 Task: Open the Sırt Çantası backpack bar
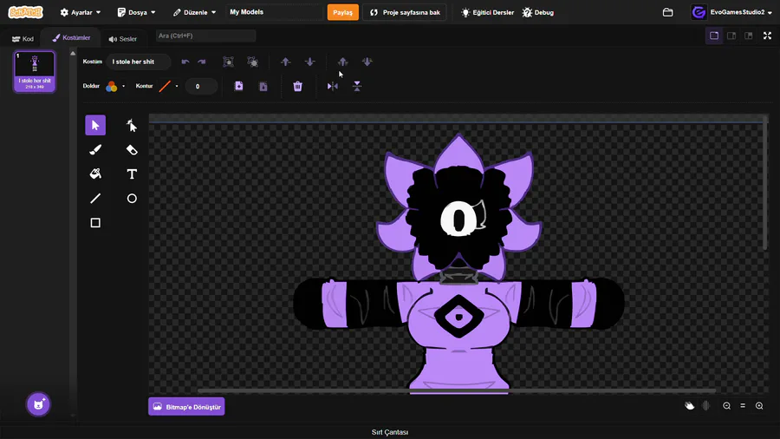coord(390,432)
